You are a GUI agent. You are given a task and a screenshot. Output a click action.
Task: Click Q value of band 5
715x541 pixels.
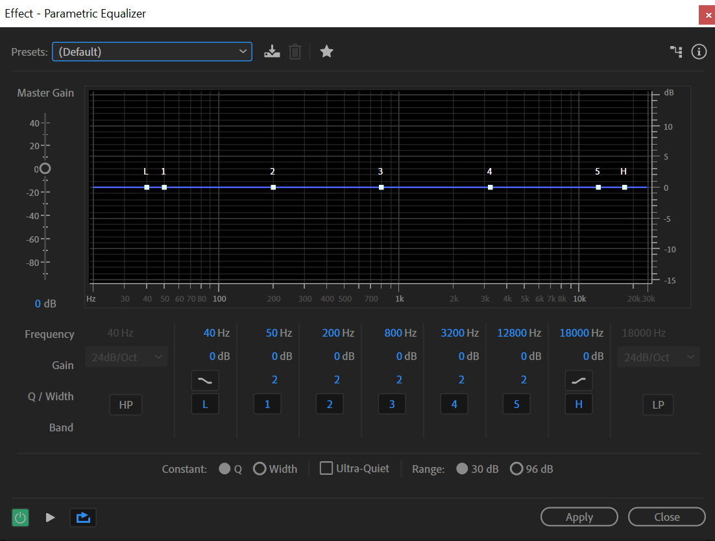tap(524, 379)
